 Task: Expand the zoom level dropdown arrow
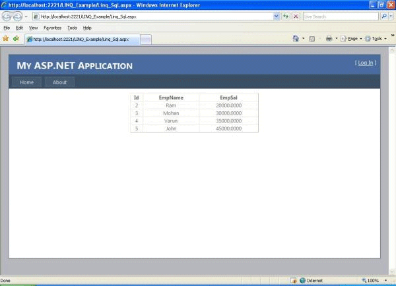coord(385,281)
